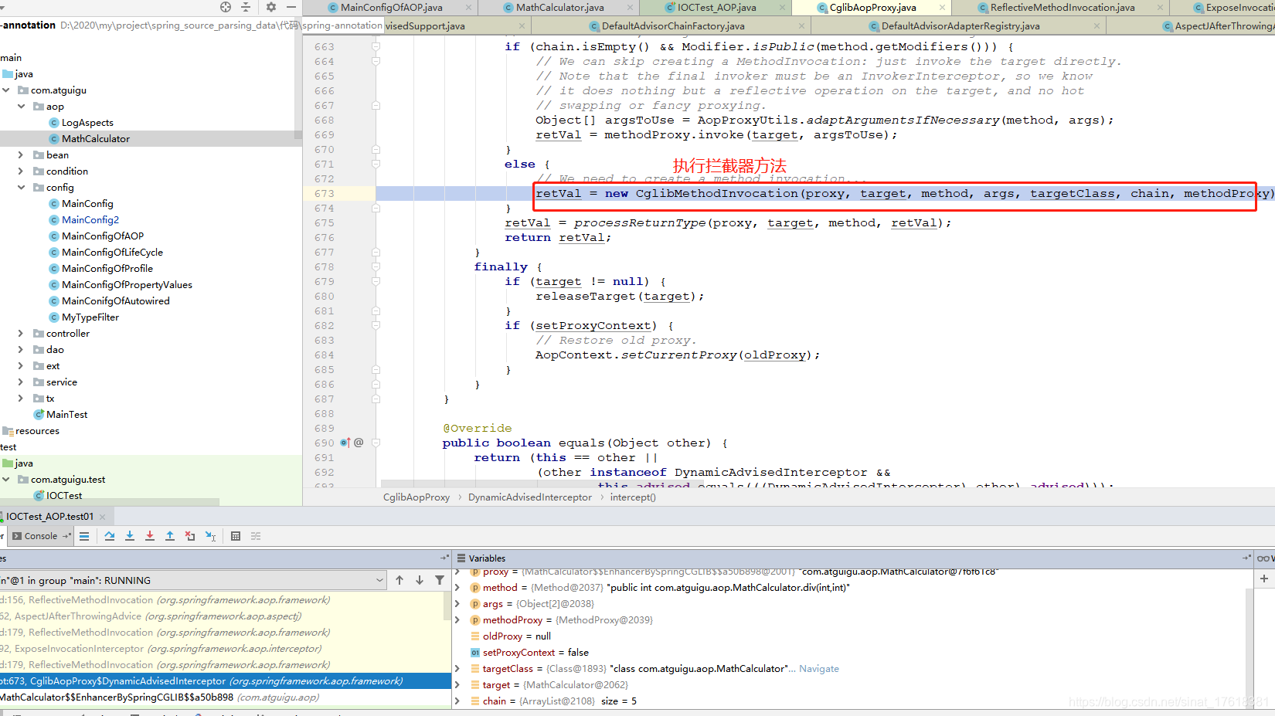Close the IOCTest_AOP.test01 debug tab
This screenshot has height=716, width=1275.
[102, 517]
